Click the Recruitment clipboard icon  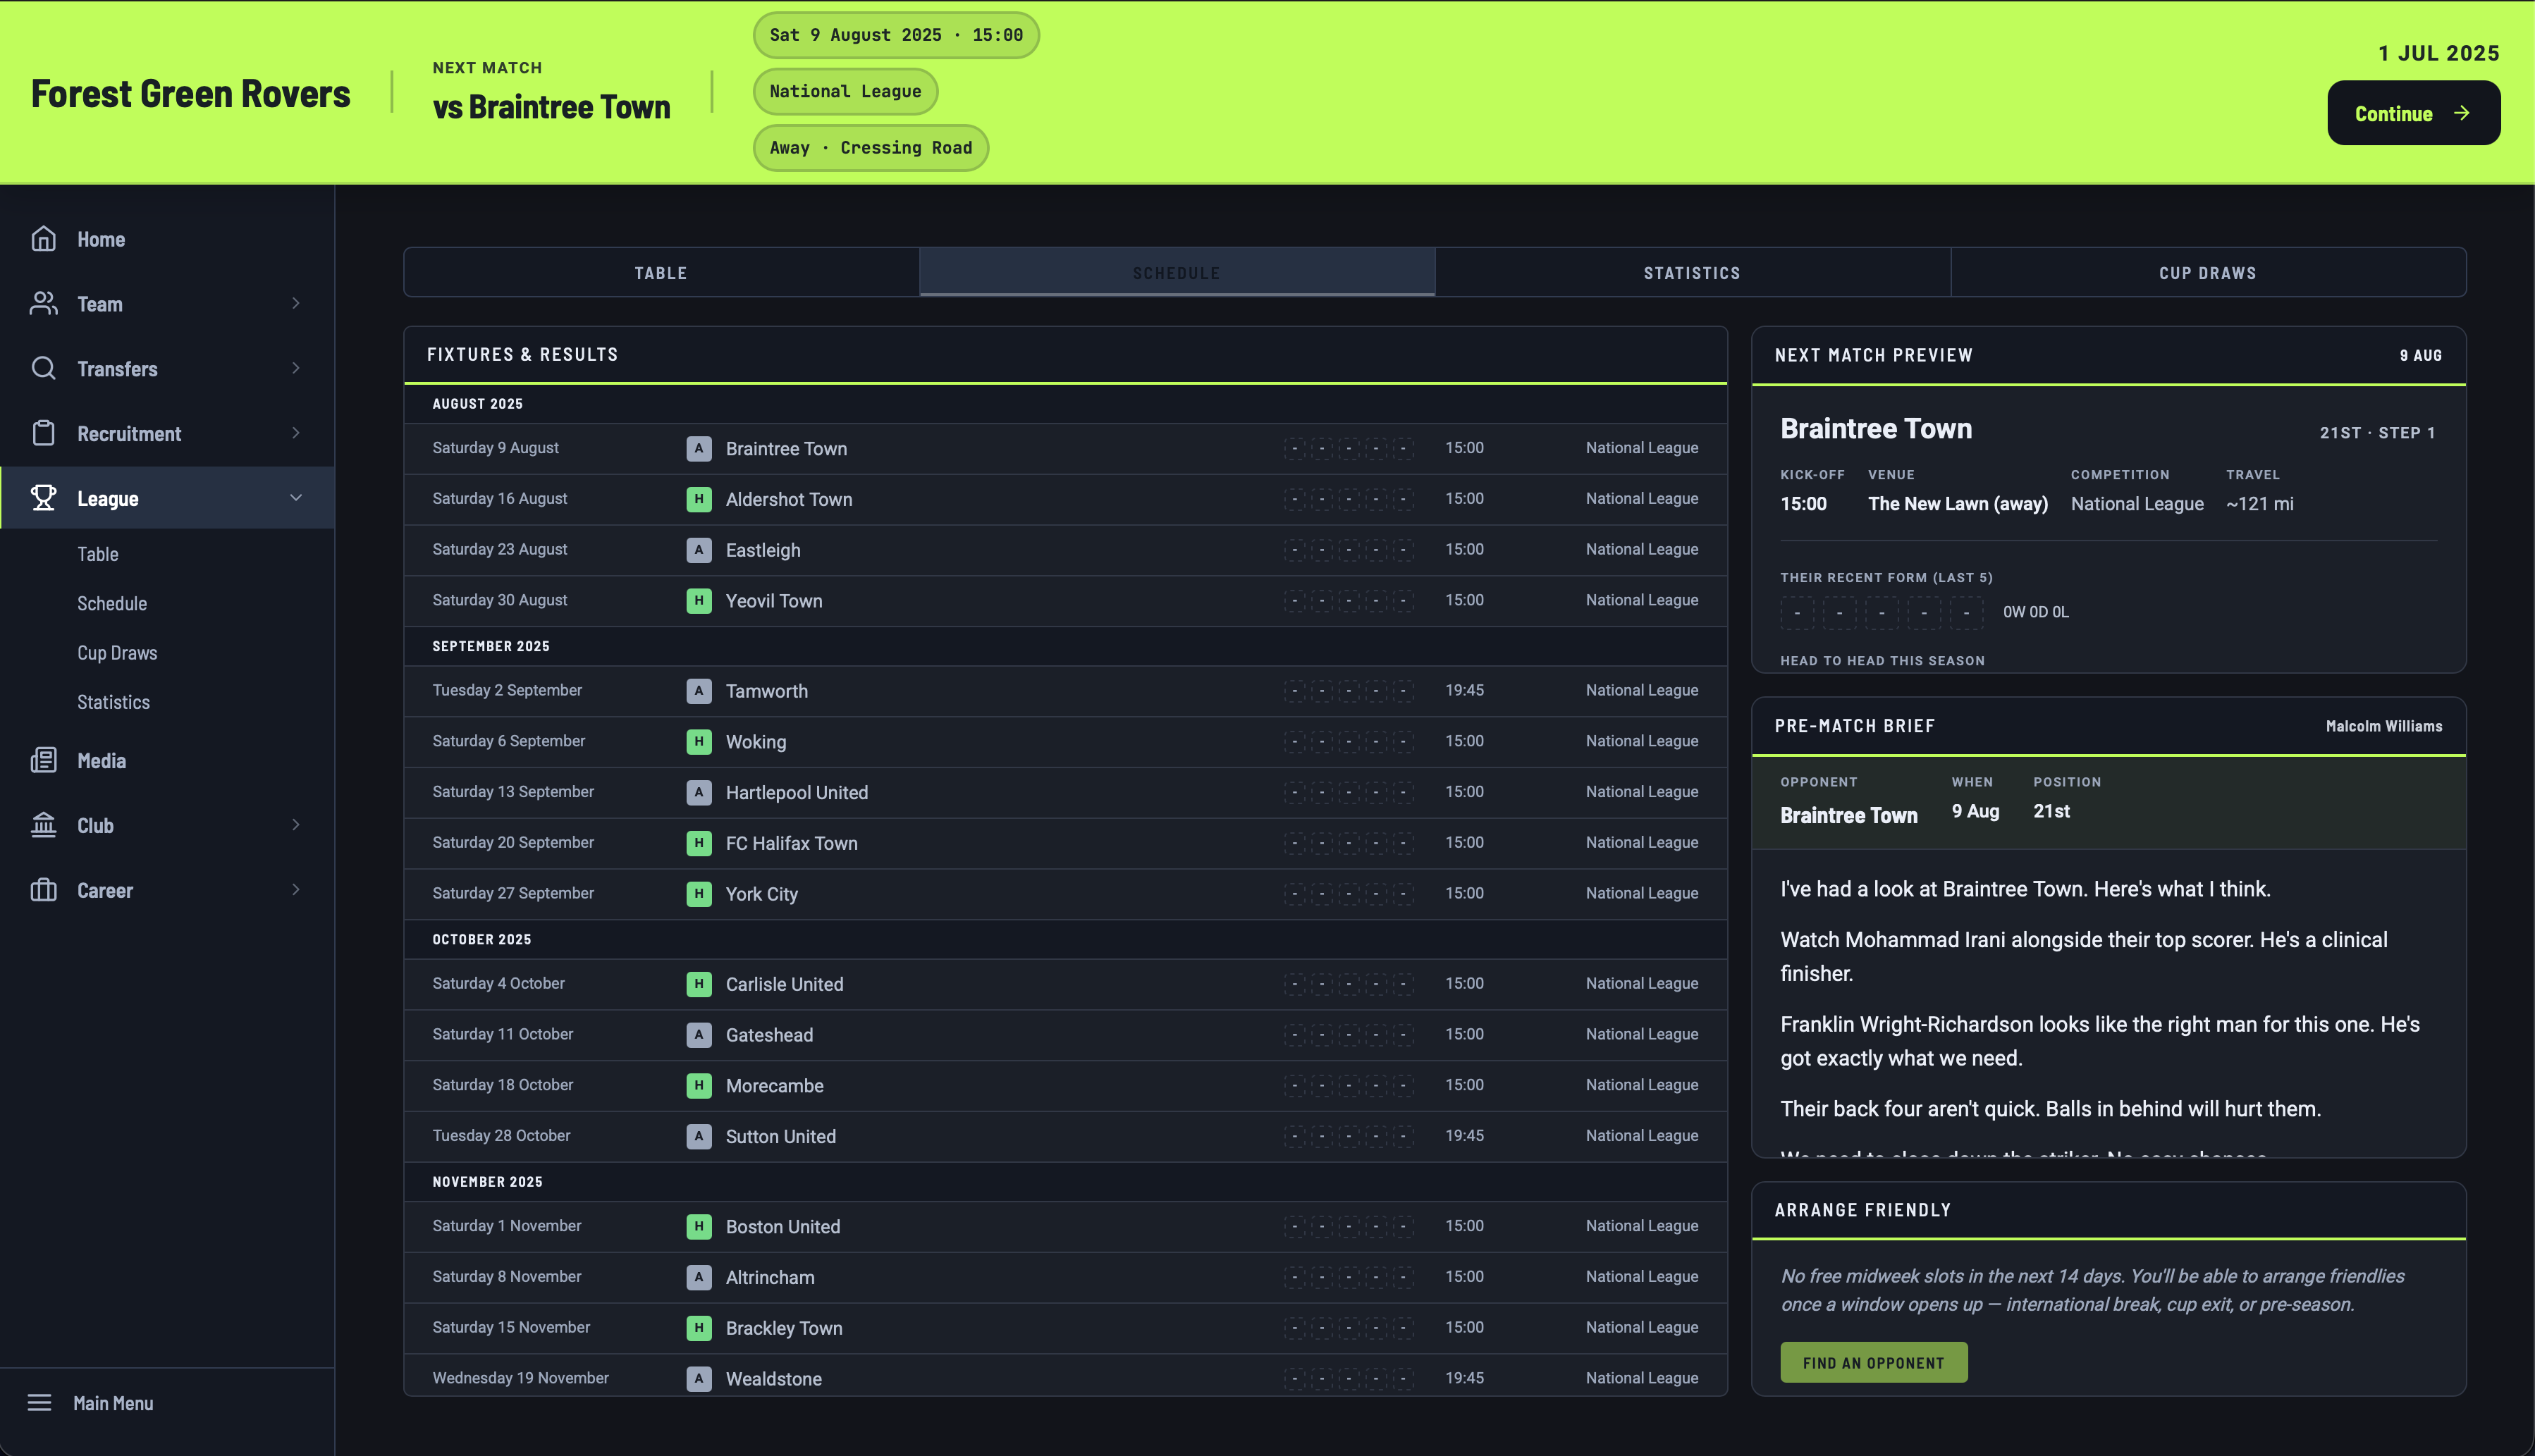43,433
